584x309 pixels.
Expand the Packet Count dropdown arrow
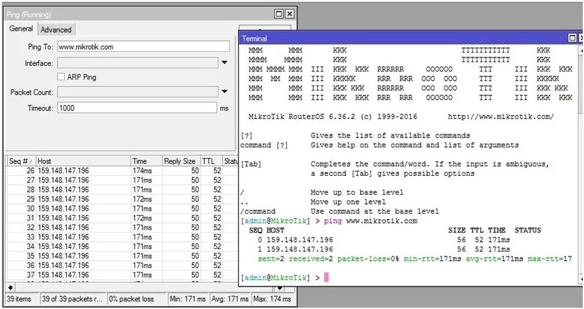pyautogui.click(x=224, y=92)
